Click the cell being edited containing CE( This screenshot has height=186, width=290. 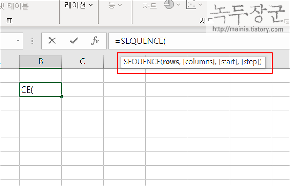click(x=41, y=89)
